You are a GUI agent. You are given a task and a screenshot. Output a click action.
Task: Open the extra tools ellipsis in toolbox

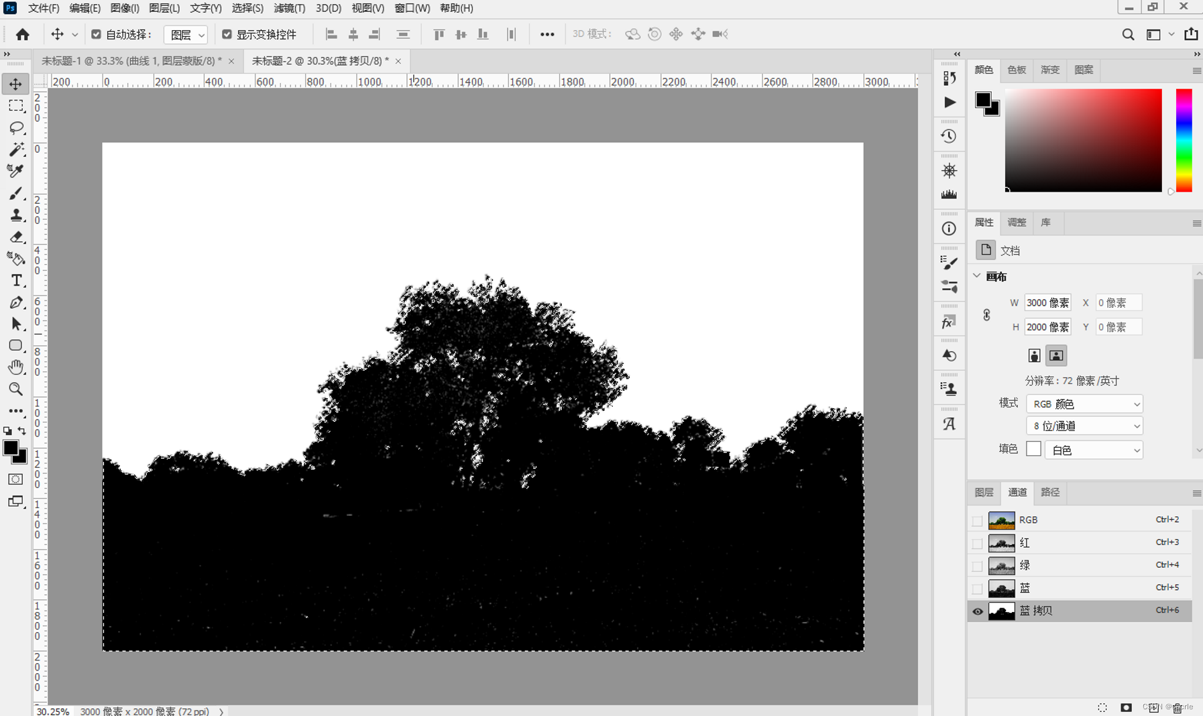coord(15,410)
